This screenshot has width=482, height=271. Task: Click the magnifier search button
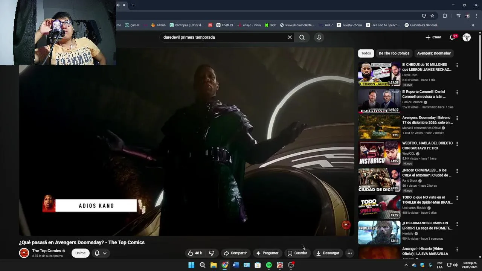[302, 37]
